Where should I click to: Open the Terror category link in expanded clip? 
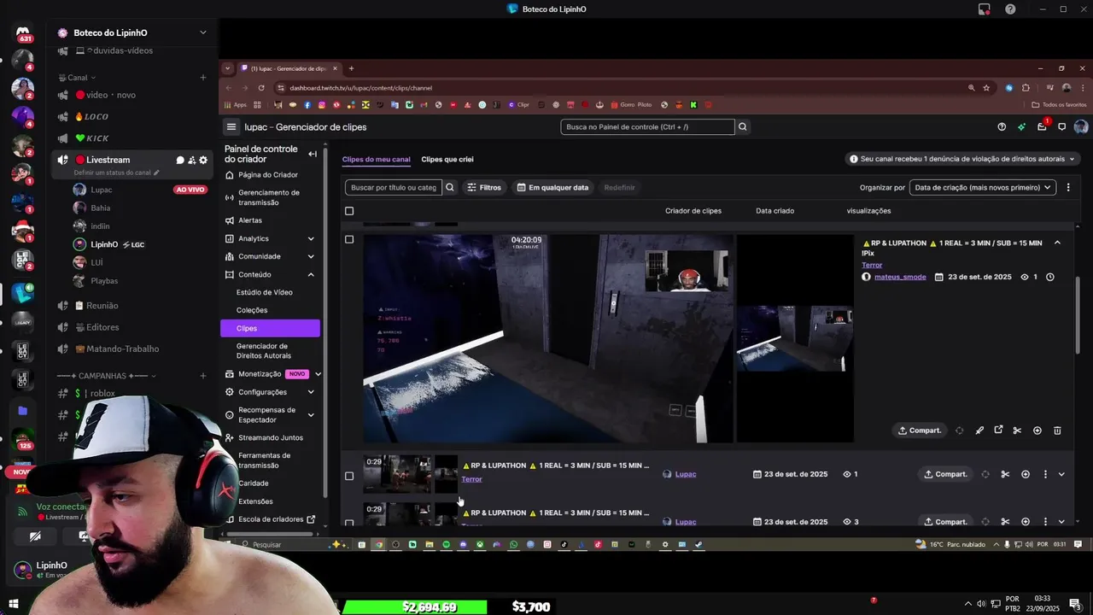(x=872, y=265)
